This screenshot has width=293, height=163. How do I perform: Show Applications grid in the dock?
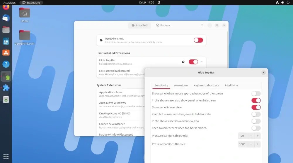6,157
